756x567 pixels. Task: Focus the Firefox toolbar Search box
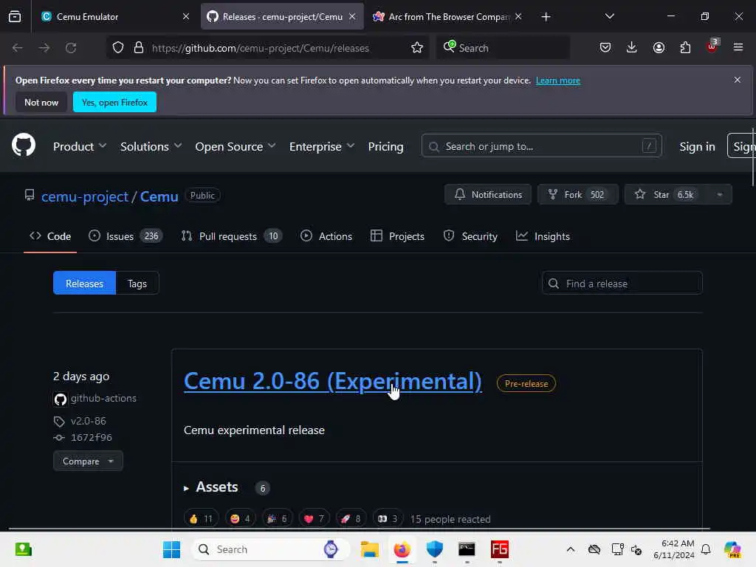coord(504,48)
